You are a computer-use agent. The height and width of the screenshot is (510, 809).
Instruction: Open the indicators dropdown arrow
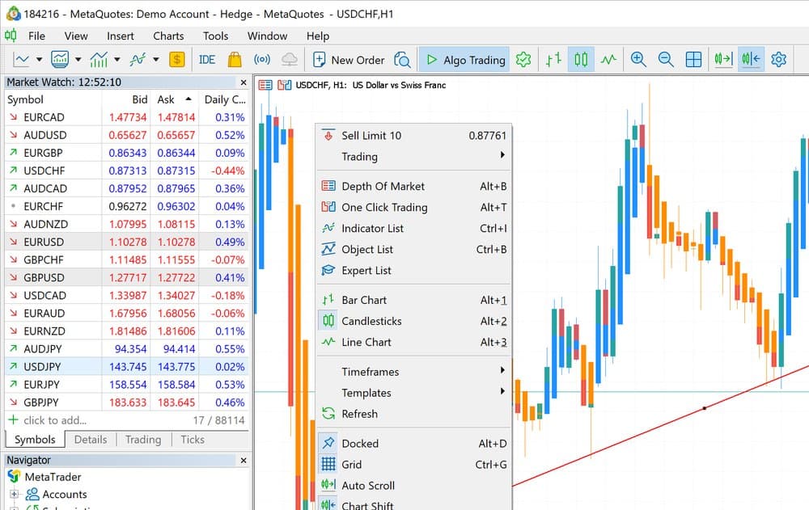[x=117, y=60]
